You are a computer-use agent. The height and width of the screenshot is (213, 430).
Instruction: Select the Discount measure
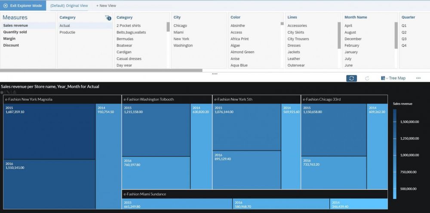28,45
